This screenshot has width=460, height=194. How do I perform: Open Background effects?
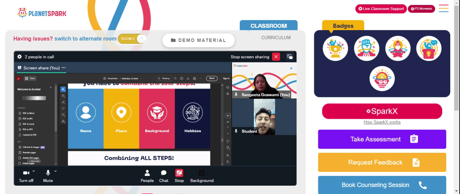point(202,177)
